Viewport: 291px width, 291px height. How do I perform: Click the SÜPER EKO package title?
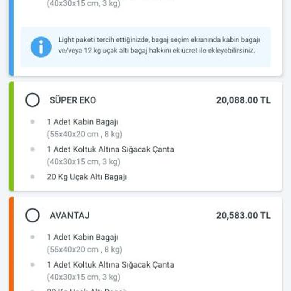[x=73, y=100]
